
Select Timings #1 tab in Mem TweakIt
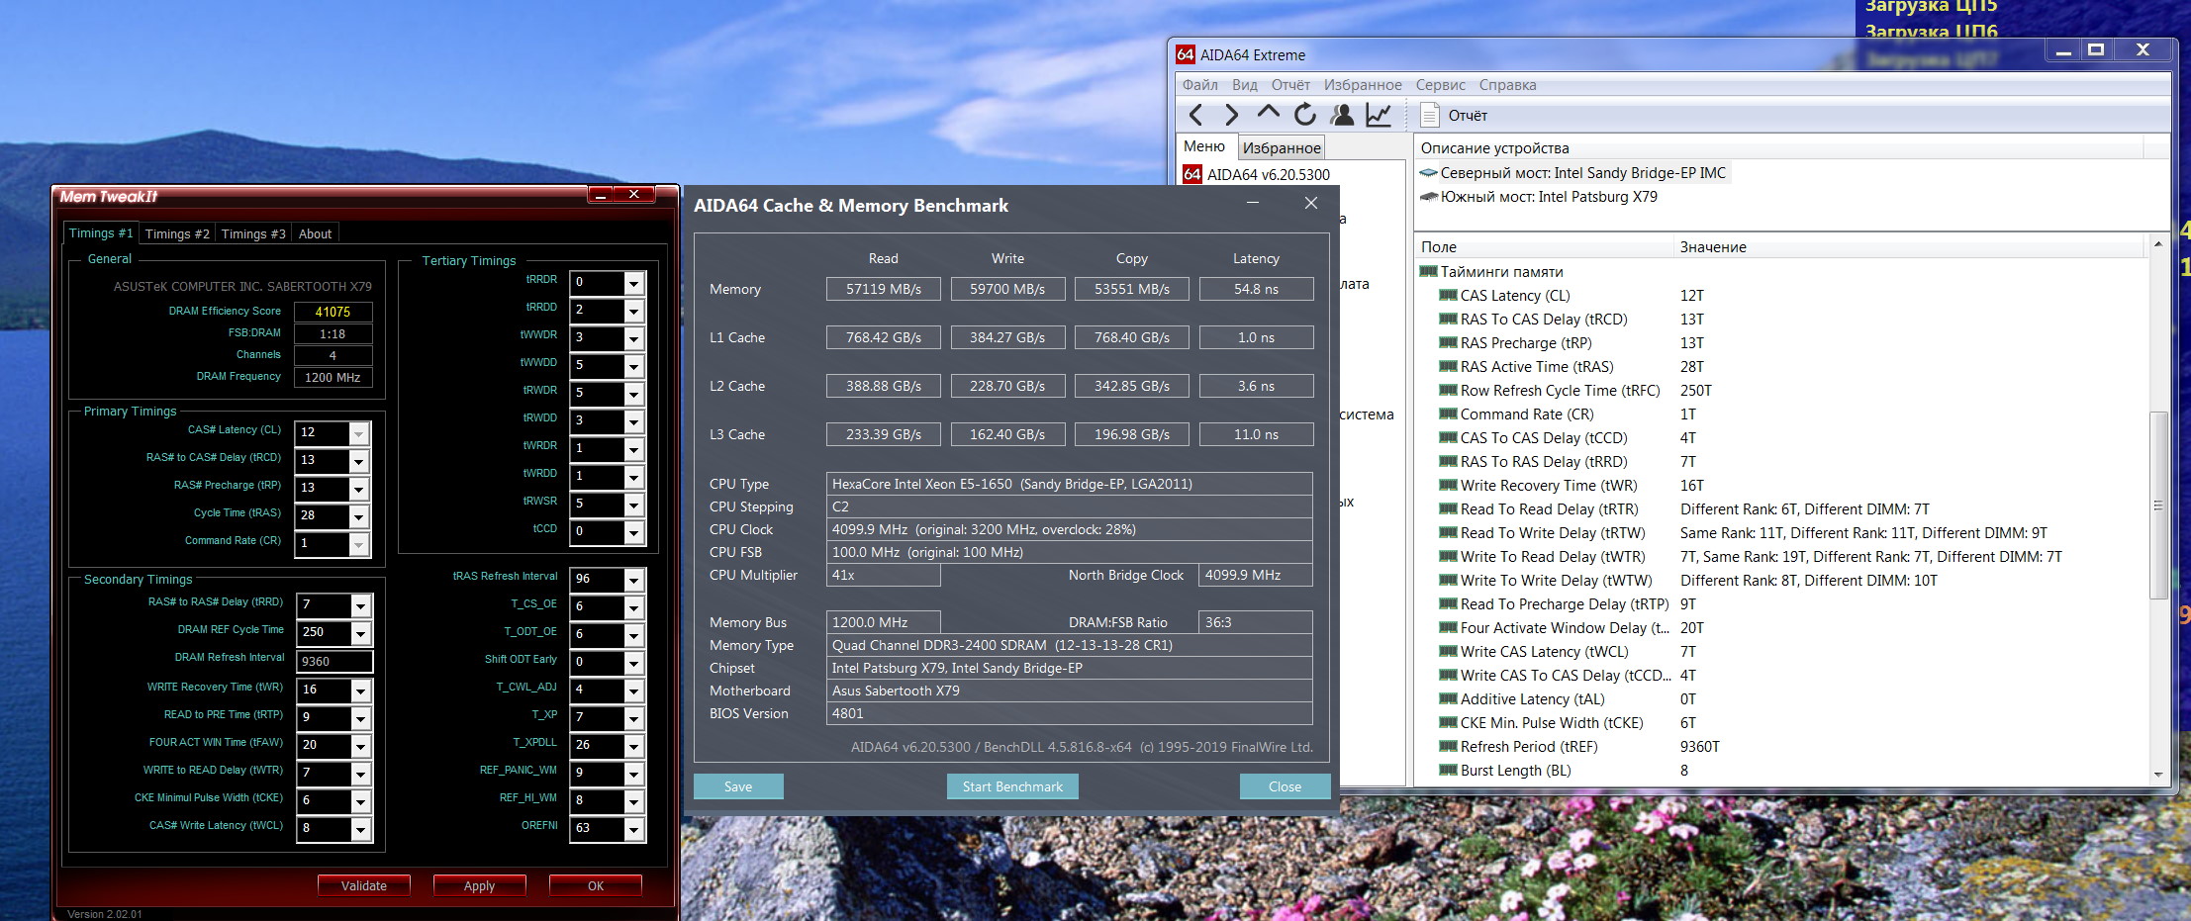(x=101, y=233)
